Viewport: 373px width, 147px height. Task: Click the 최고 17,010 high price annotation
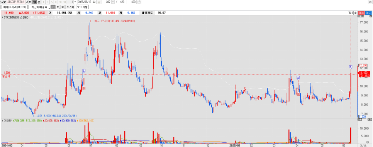click(112, 21)
